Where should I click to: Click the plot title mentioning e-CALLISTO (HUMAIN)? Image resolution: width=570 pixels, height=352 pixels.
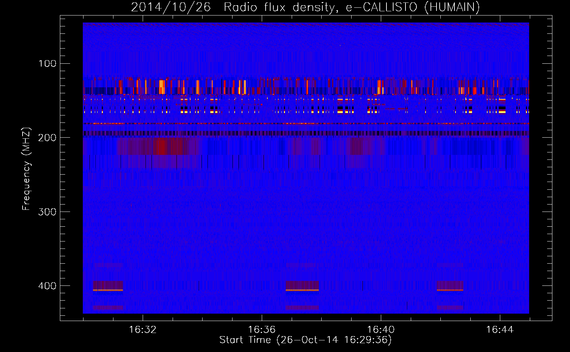coord(305,7)
